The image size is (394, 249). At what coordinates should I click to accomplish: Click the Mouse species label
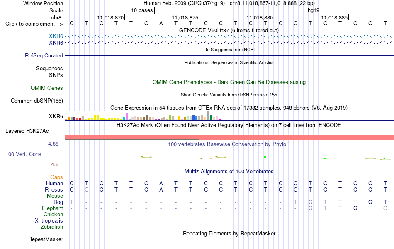tap(55, 196)
